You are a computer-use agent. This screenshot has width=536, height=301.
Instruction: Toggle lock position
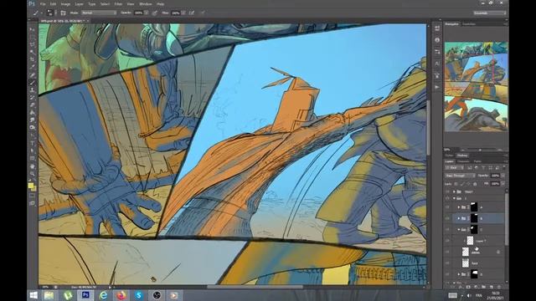468,184
